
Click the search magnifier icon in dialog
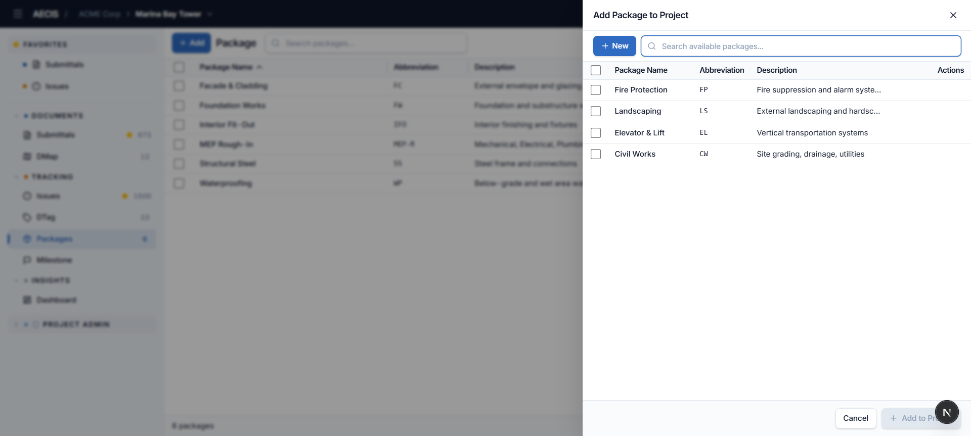[652, 46]
